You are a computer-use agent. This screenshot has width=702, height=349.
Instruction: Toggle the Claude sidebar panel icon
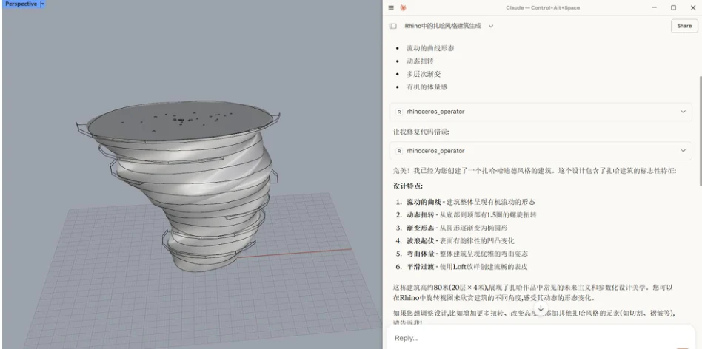pyautogui.click(x=393, y=26)
